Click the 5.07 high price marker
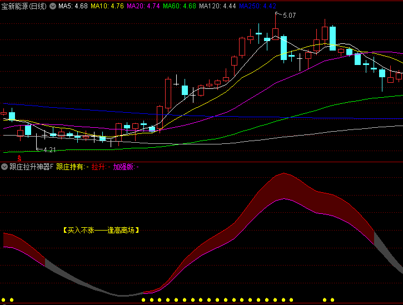 click(288, 16)
